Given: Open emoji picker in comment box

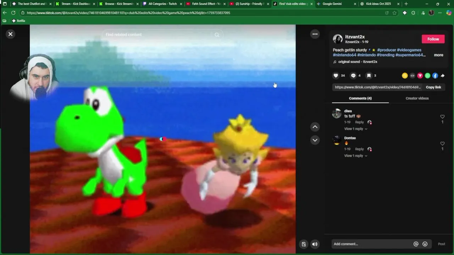Looking at the screenshot, I should 425,244.
